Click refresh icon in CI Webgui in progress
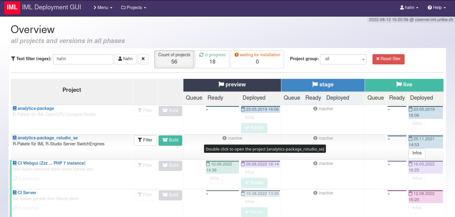This screenshot has width=455, height=217. pyautogui.click(x=15, y=178)
